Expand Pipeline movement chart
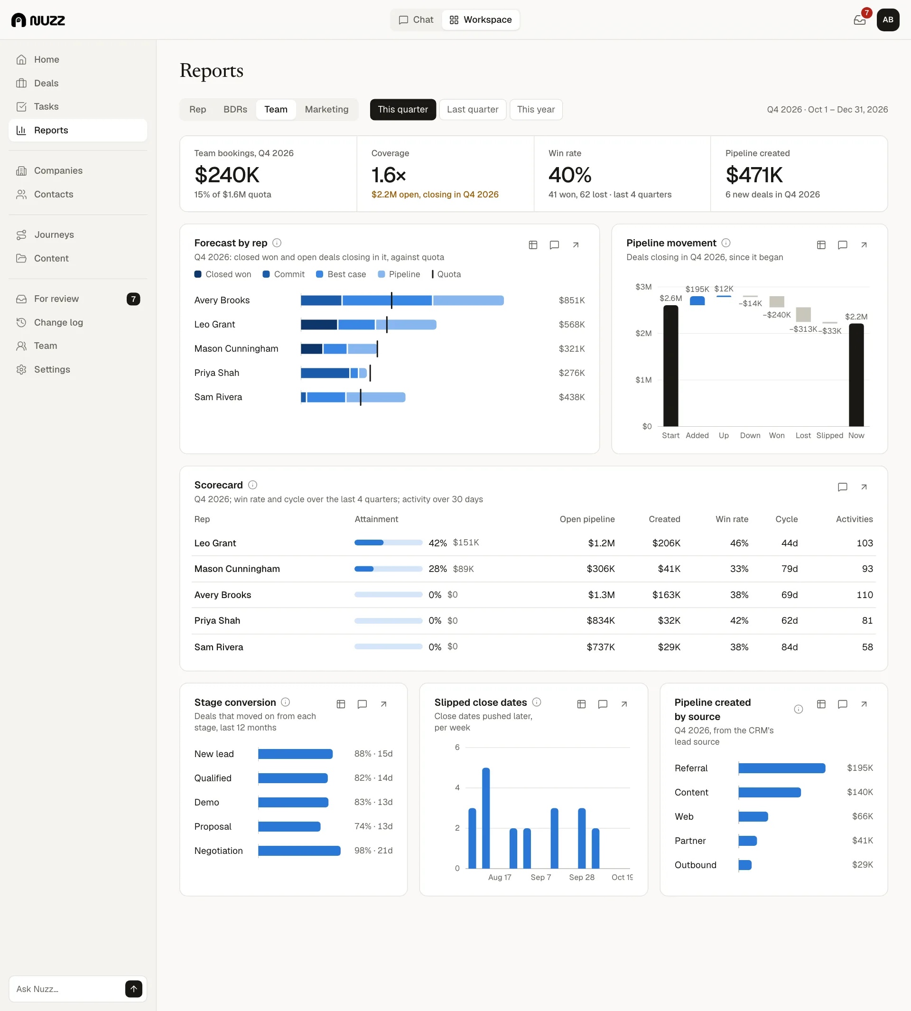 coord(864,245)
